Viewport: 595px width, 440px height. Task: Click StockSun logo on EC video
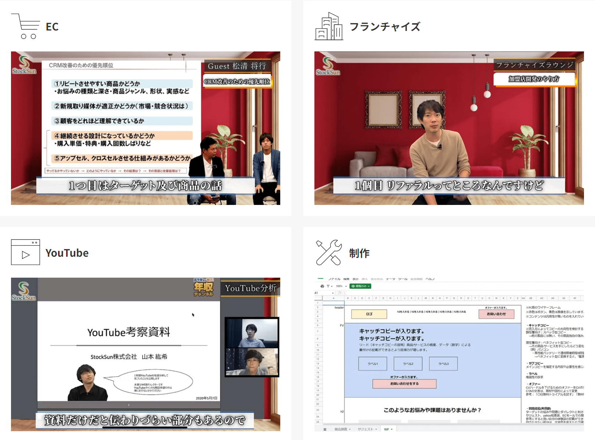[x=24, y=65]
